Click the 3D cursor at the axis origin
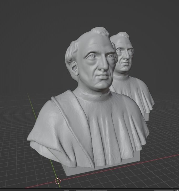This screenshot has height=191, width=179. 58,181
